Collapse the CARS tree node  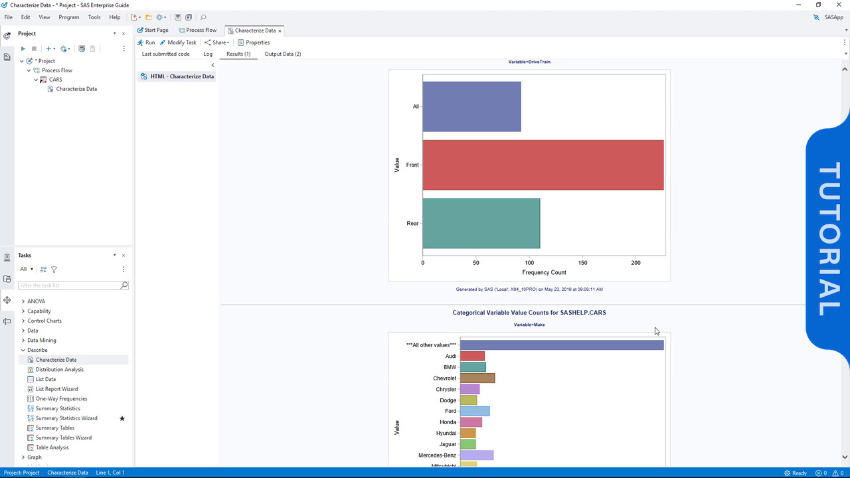click(x=36, y=80)
